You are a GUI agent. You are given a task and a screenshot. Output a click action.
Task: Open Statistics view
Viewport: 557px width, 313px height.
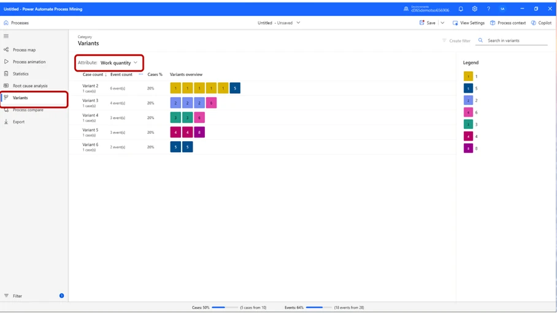(21, 74)
